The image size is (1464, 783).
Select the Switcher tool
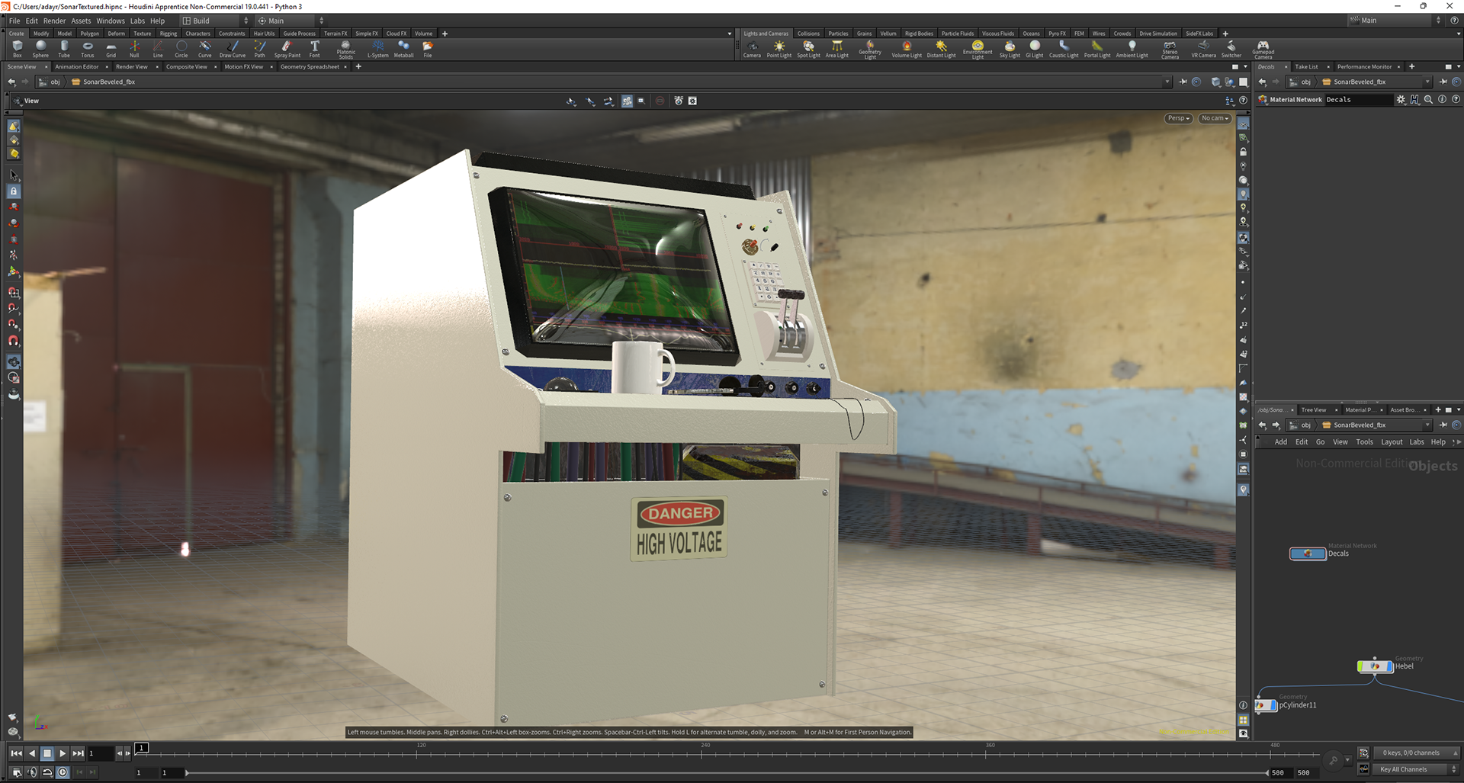[1231, 49]
